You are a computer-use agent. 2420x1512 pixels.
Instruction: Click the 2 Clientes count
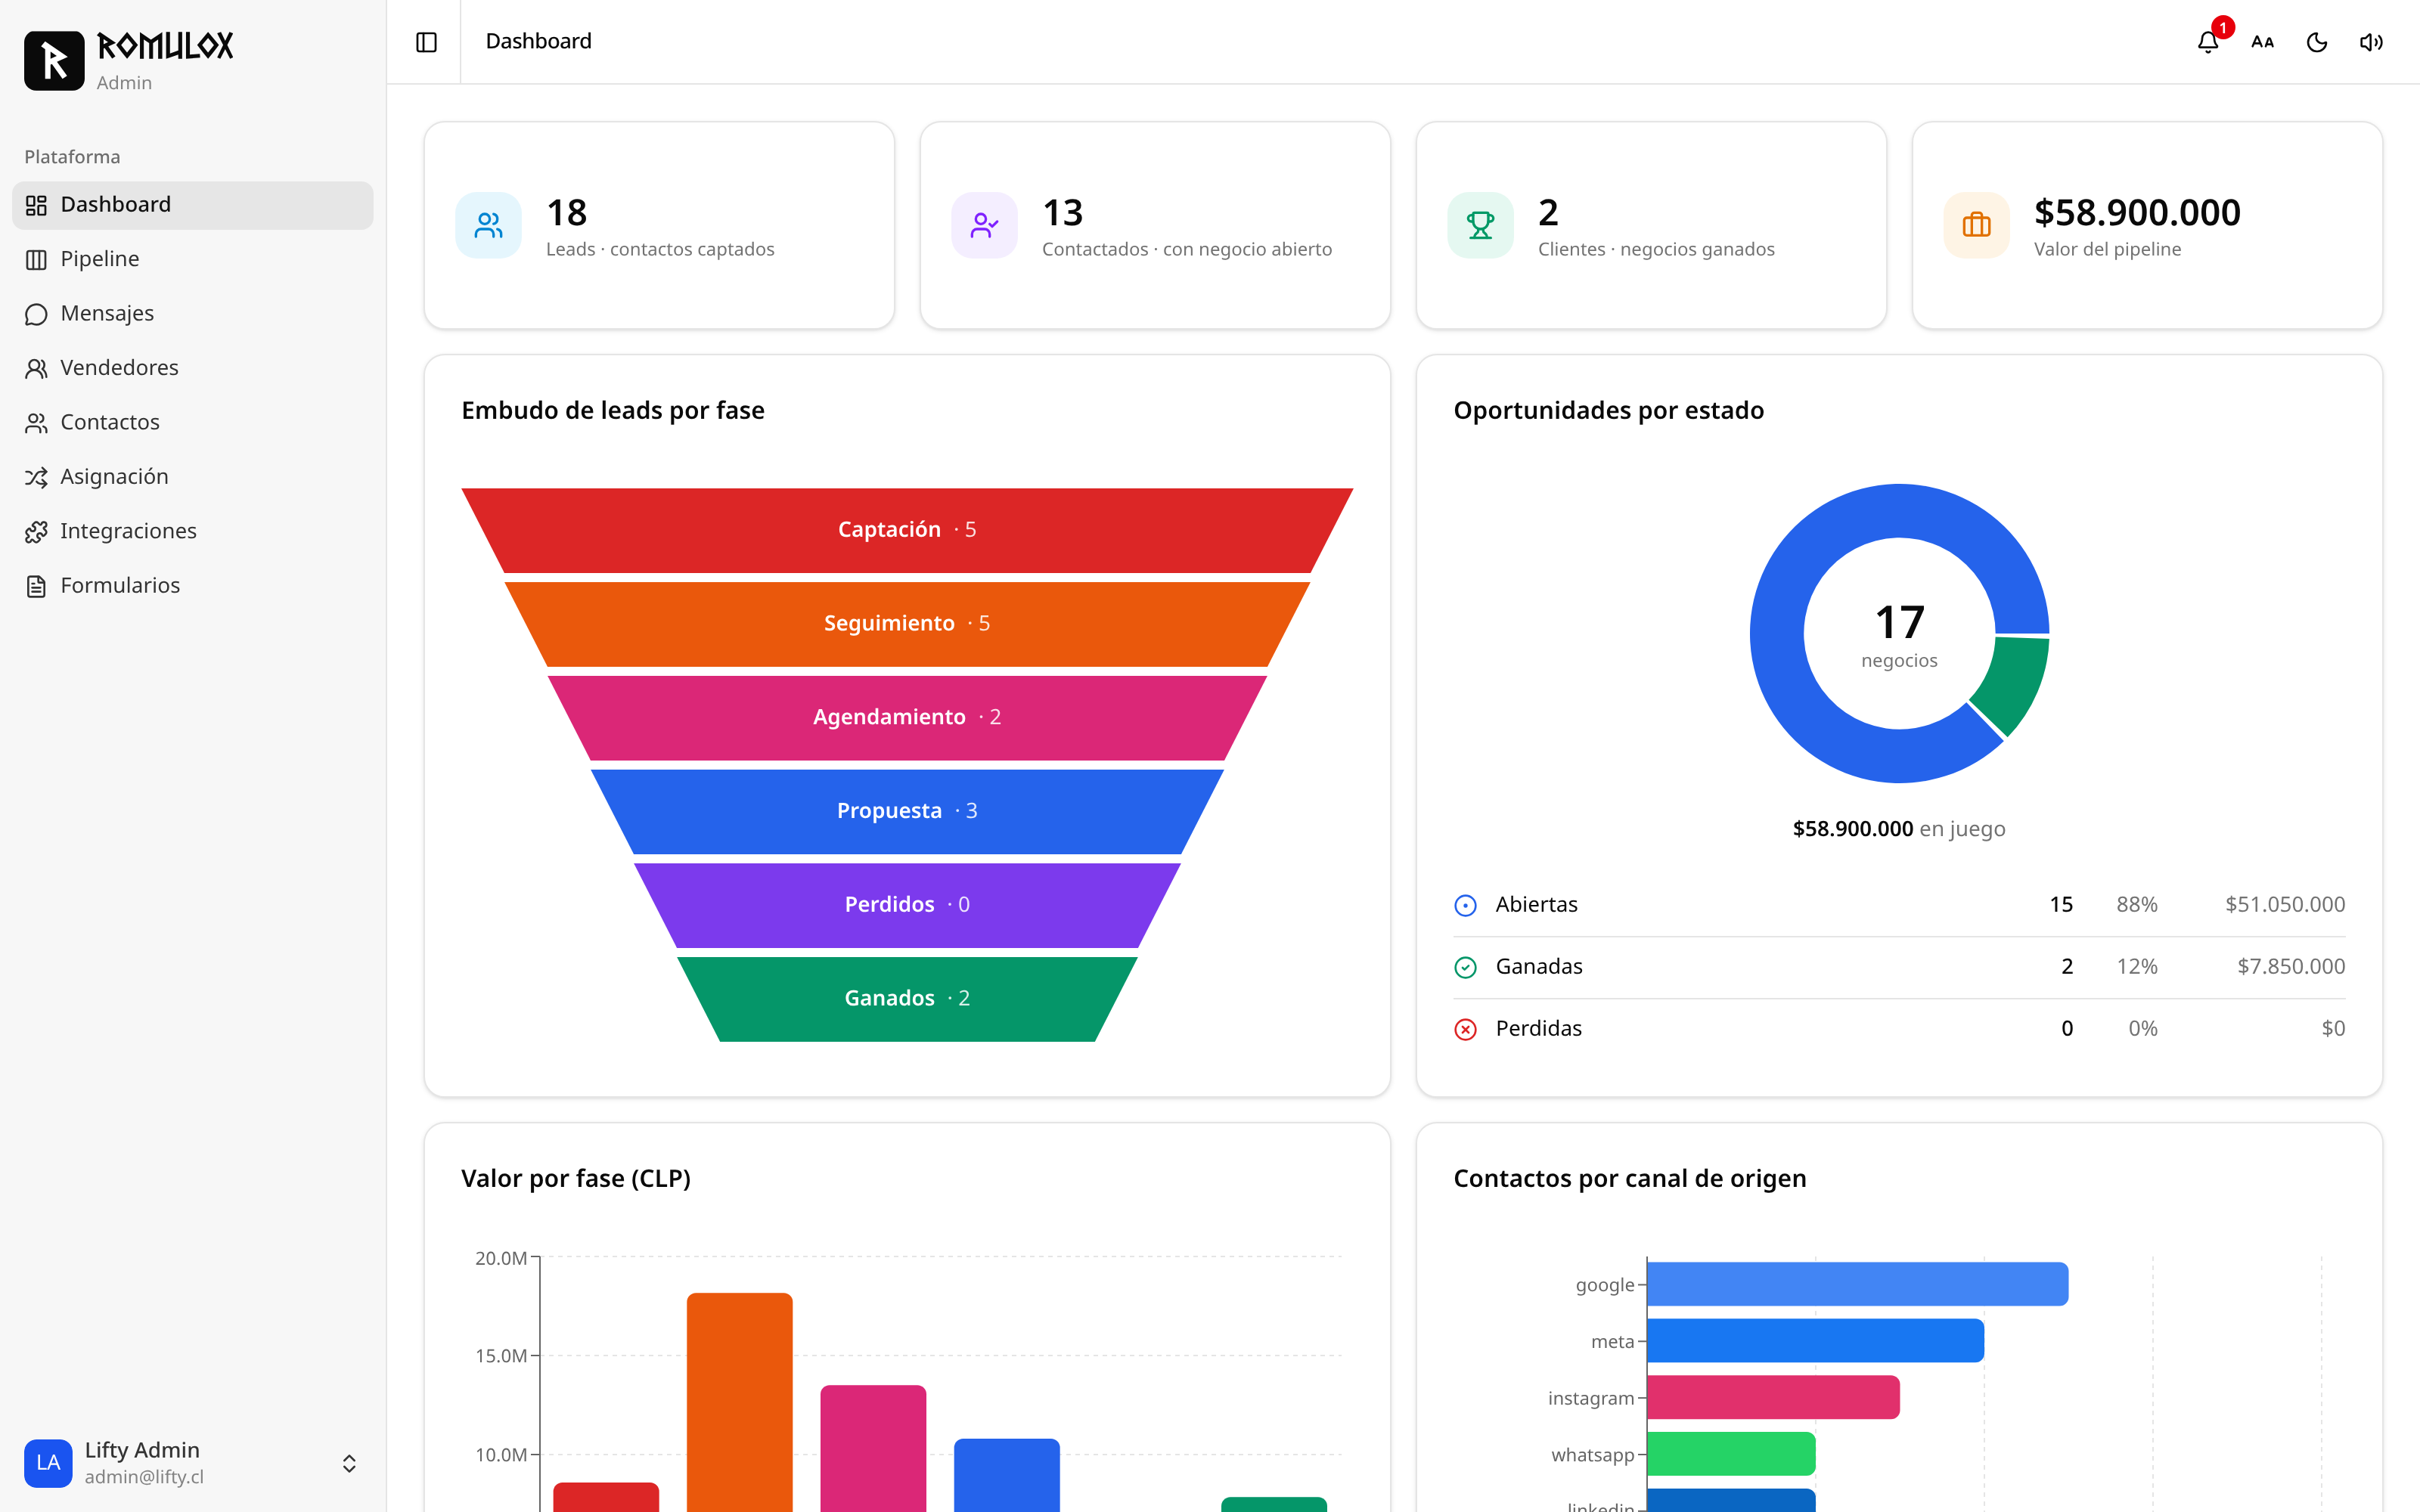(x=1548, y=212)
